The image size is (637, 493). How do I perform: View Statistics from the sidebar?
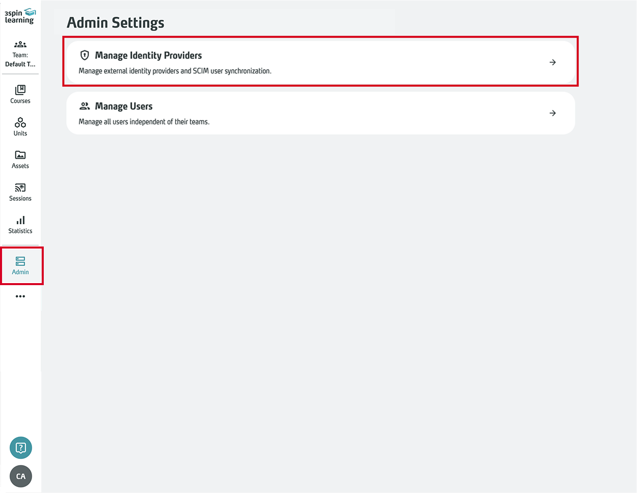coord(20,224)
